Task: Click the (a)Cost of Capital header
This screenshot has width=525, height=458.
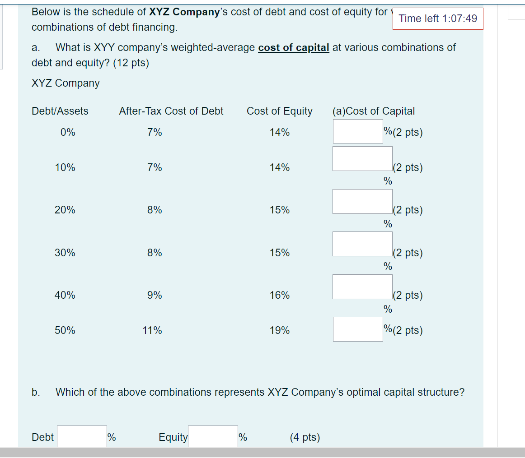Action: (x=374, y=111)
